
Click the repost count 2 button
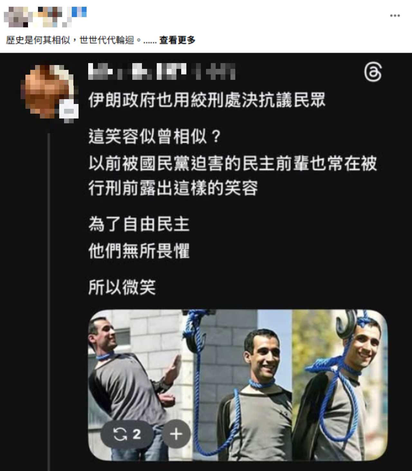[127, 434]
